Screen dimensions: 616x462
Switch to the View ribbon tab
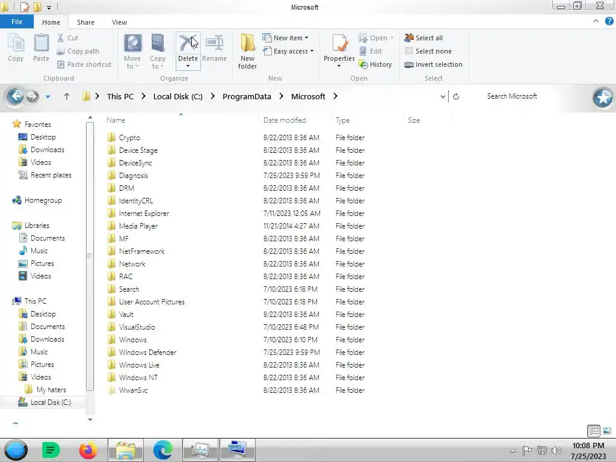tap(119, 22)
